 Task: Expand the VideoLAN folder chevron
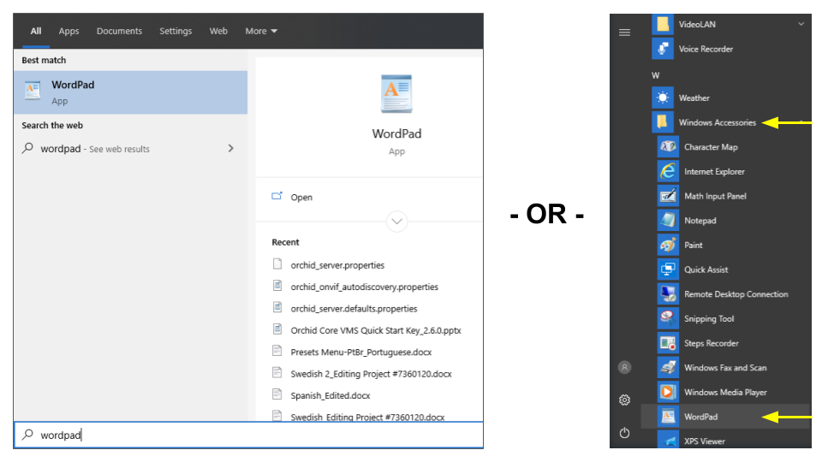click(801, 24)
